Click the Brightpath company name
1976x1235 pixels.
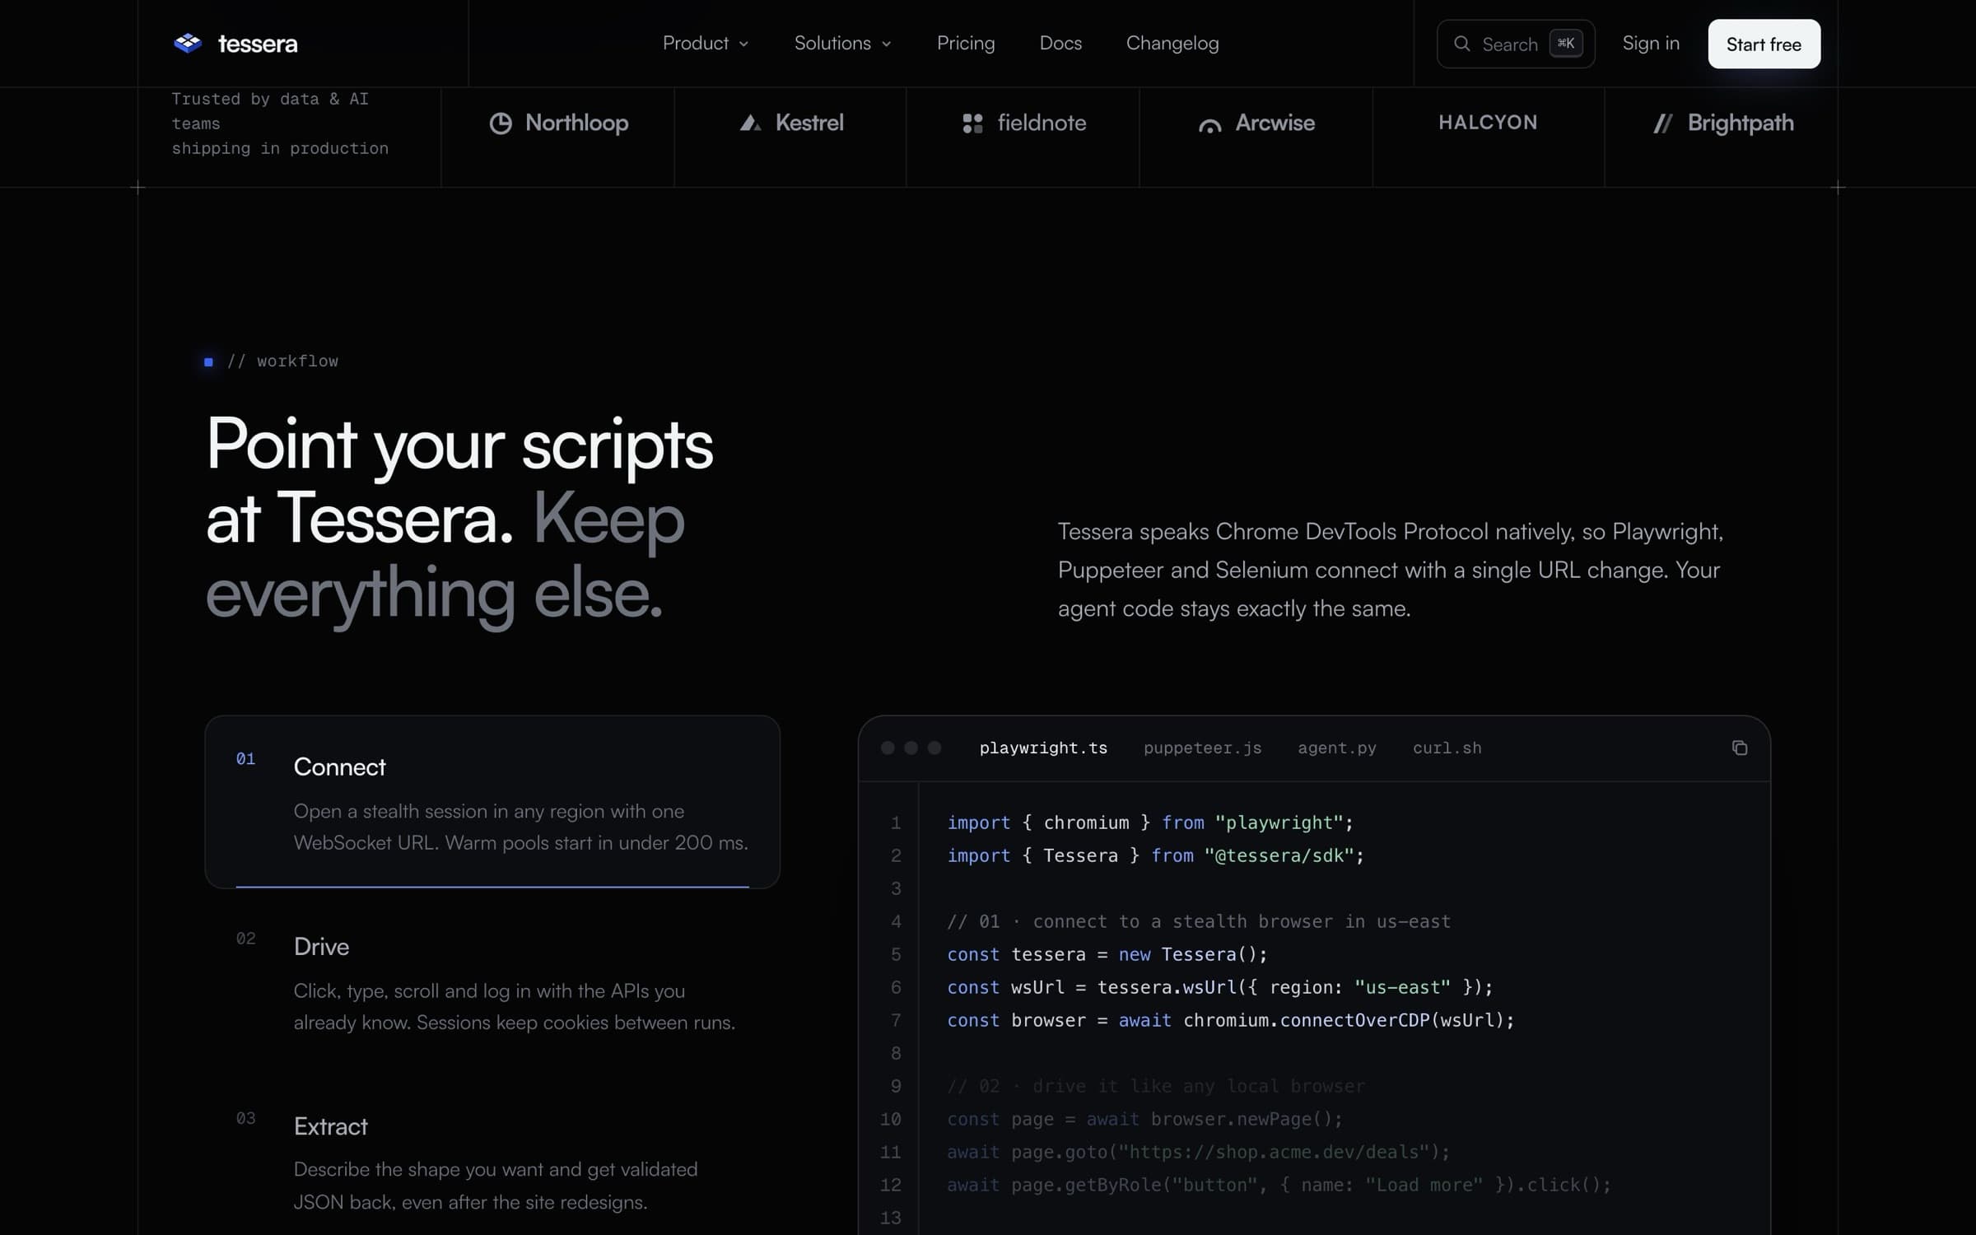click(x=1741, y=123)
